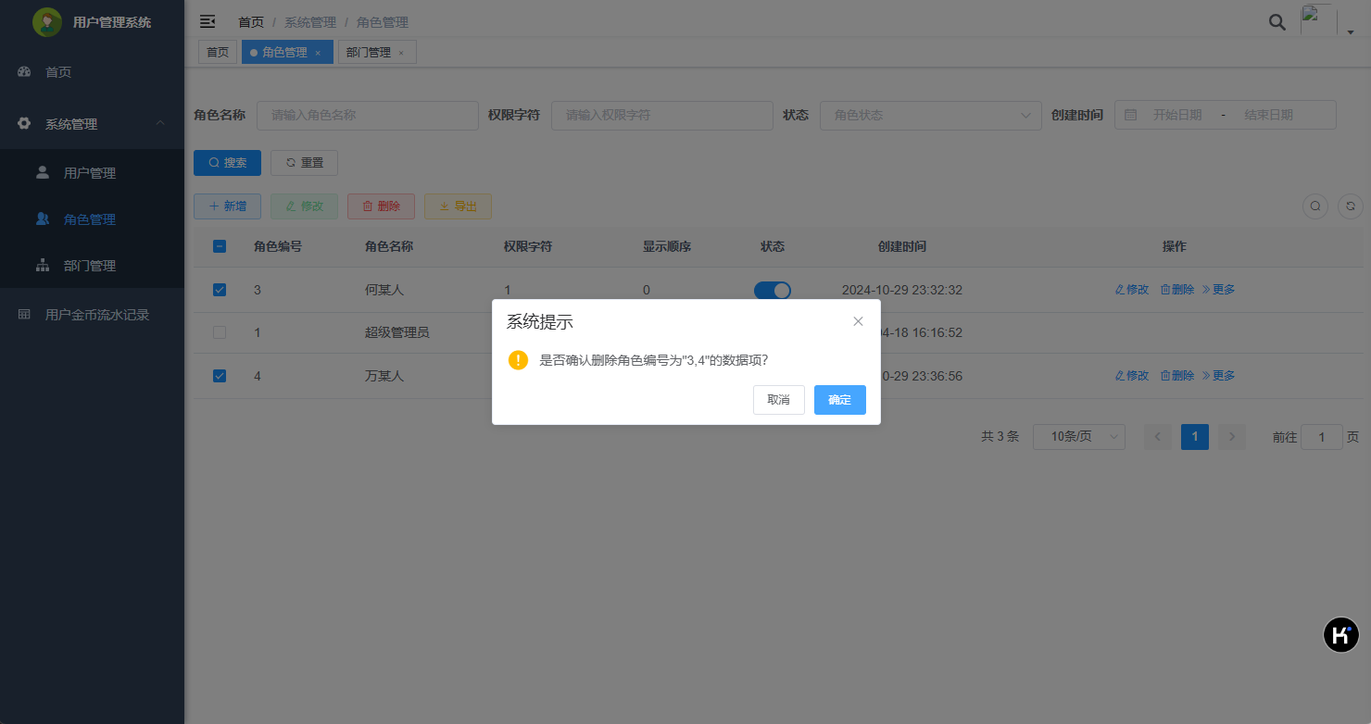
Task: Click the 搜索 search button
Action: 227,163
